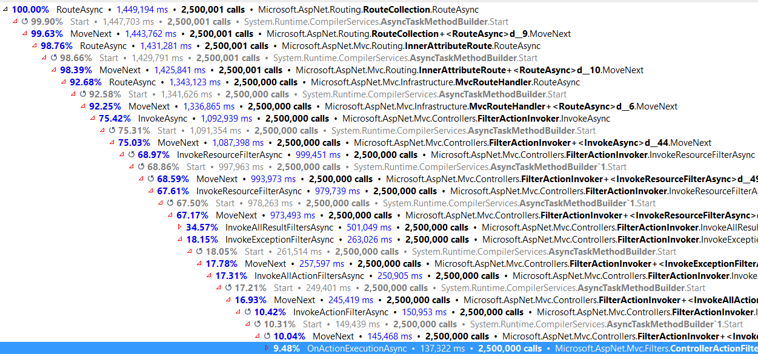Click the circular arrow icon beside 75.31%
Image resolution: width=758 pixels, height=357 pixels.
pyautogui.click(x=112, y=131)
